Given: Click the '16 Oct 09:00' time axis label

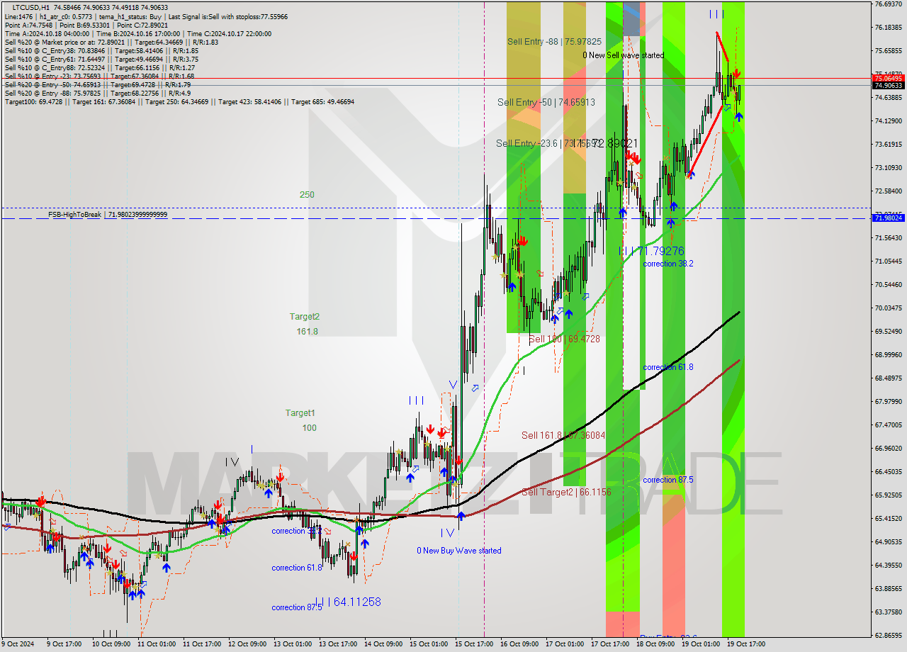Looking at the screenshot, I should tap(519, 644).
